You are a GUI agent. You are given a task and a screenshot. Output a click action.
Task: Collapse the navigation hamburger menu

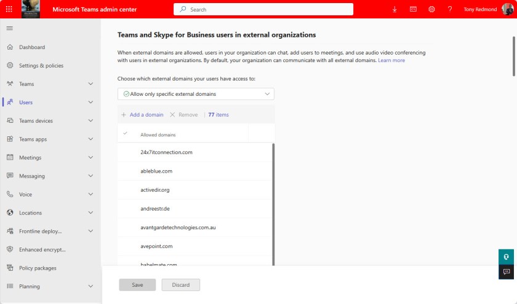coord(10,28)
